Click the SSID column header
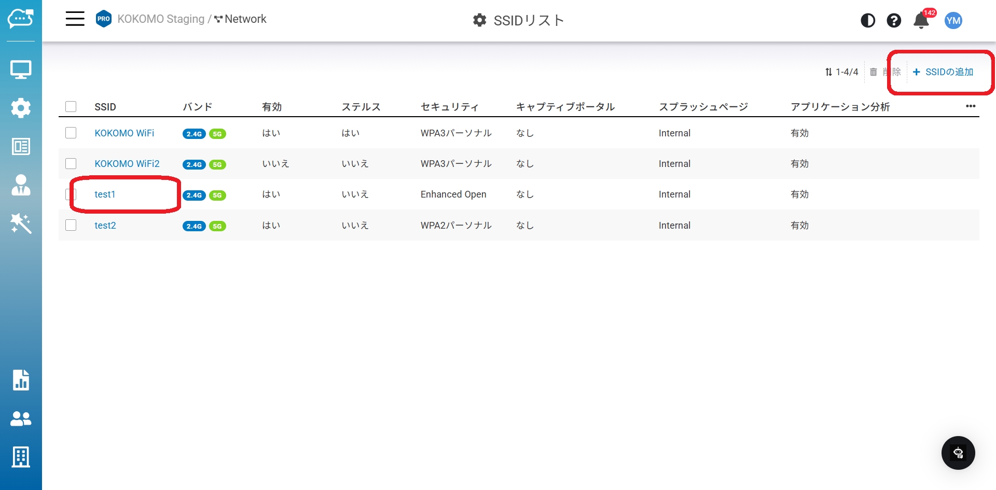Viewport: 996px width, 490px height. (105, 107)
